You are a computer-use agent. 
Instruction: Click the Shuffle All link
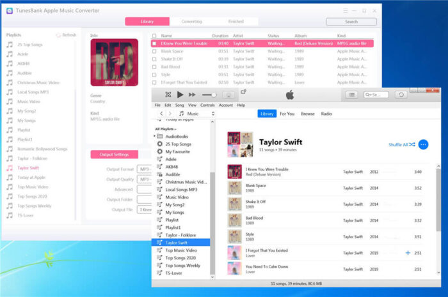pyautogui.click(x=401, y=144)
